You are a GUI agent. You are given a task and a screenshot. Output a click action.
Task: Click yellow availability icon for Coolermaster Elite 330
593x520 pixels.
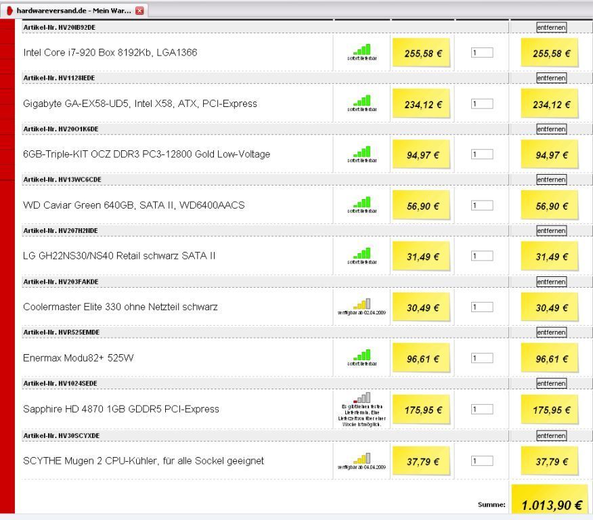(x=362, y=304)
